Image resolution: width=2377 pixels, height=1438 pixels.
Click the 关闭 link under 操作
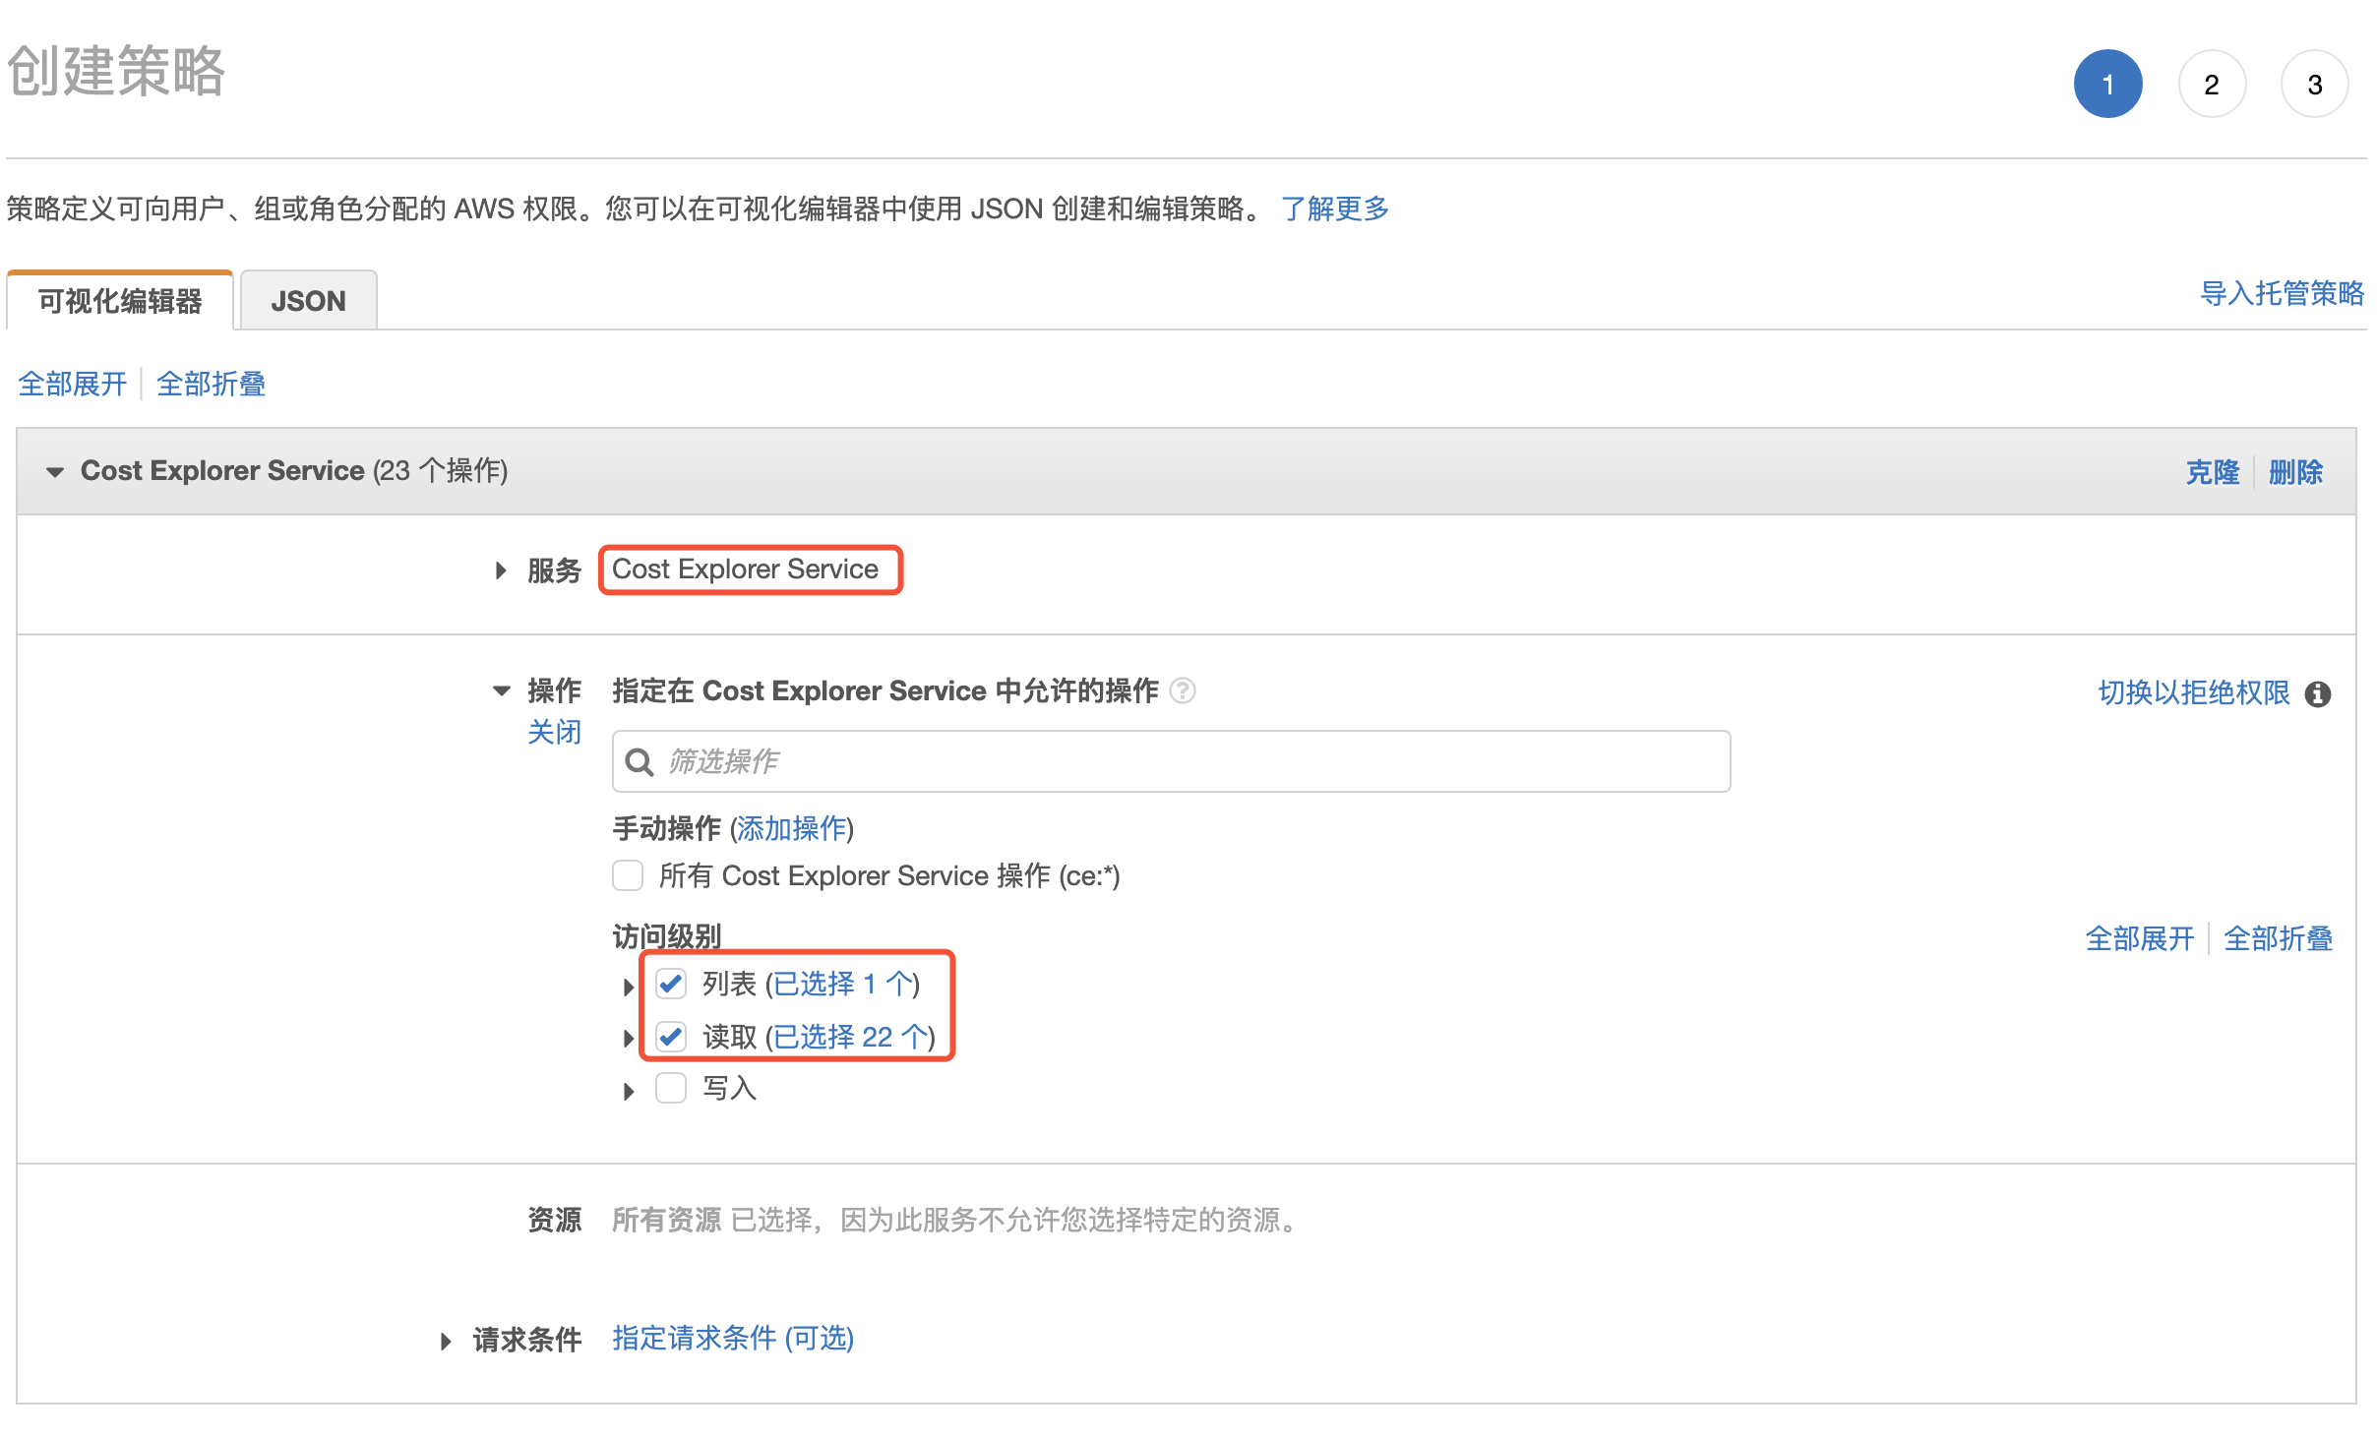point(554,732)
